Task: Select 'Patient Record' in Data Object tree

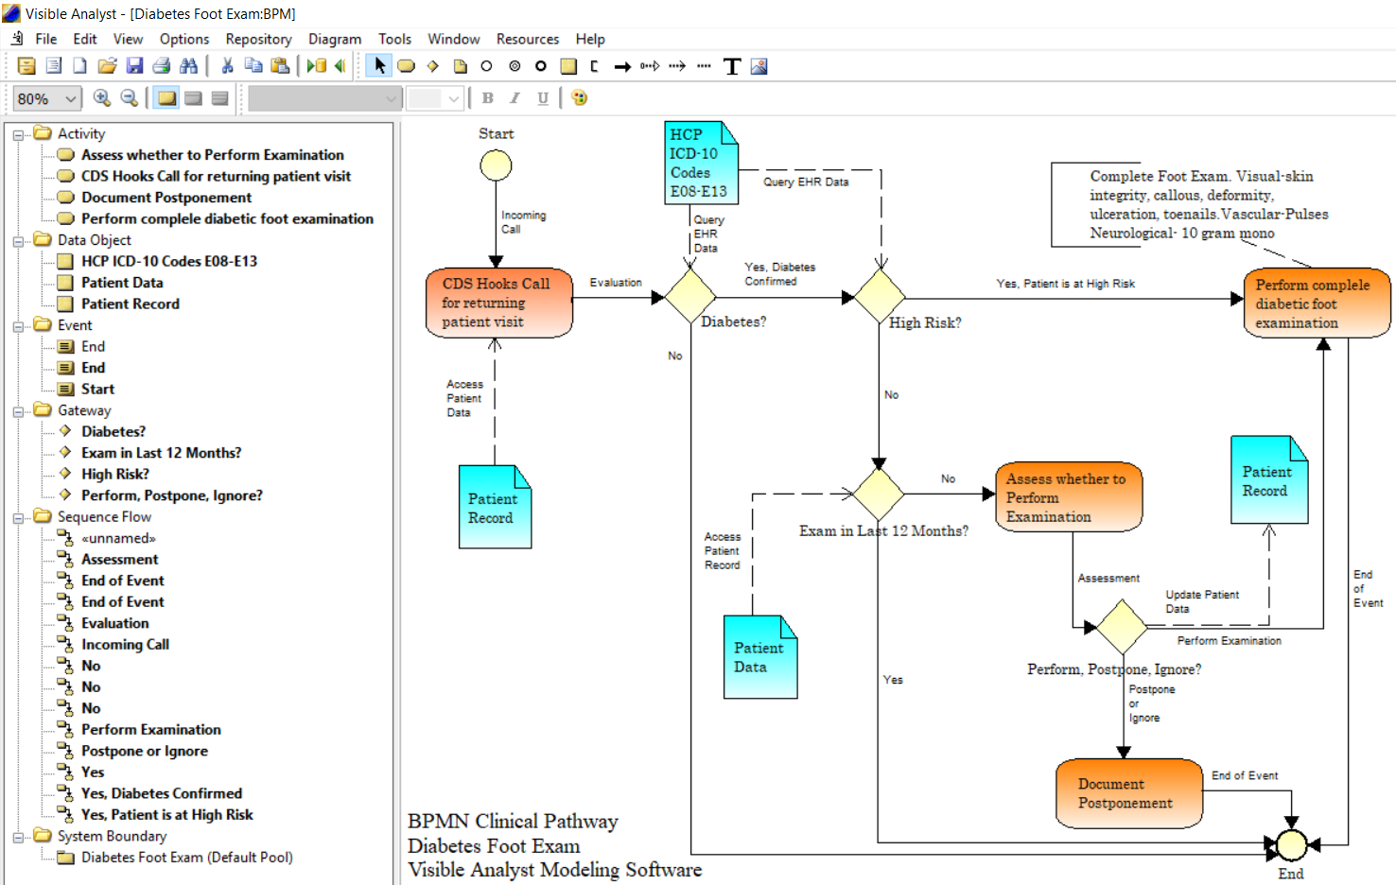Action: (130, 304)
